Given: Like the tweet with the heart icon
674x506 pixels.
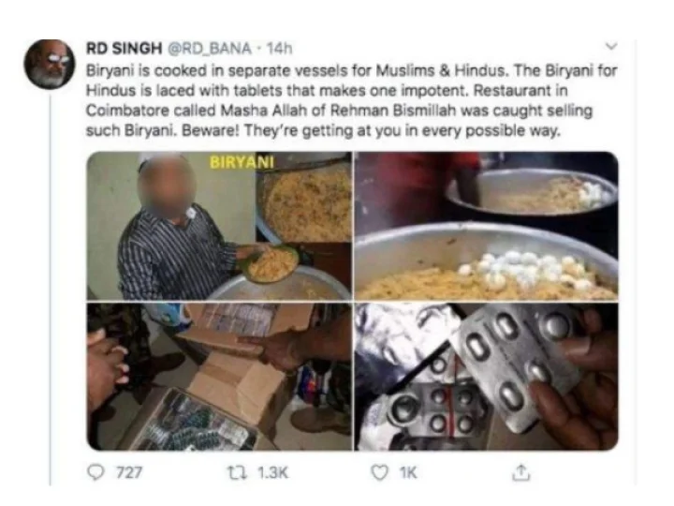Looking at the screenshot, I should click(379, 472).
